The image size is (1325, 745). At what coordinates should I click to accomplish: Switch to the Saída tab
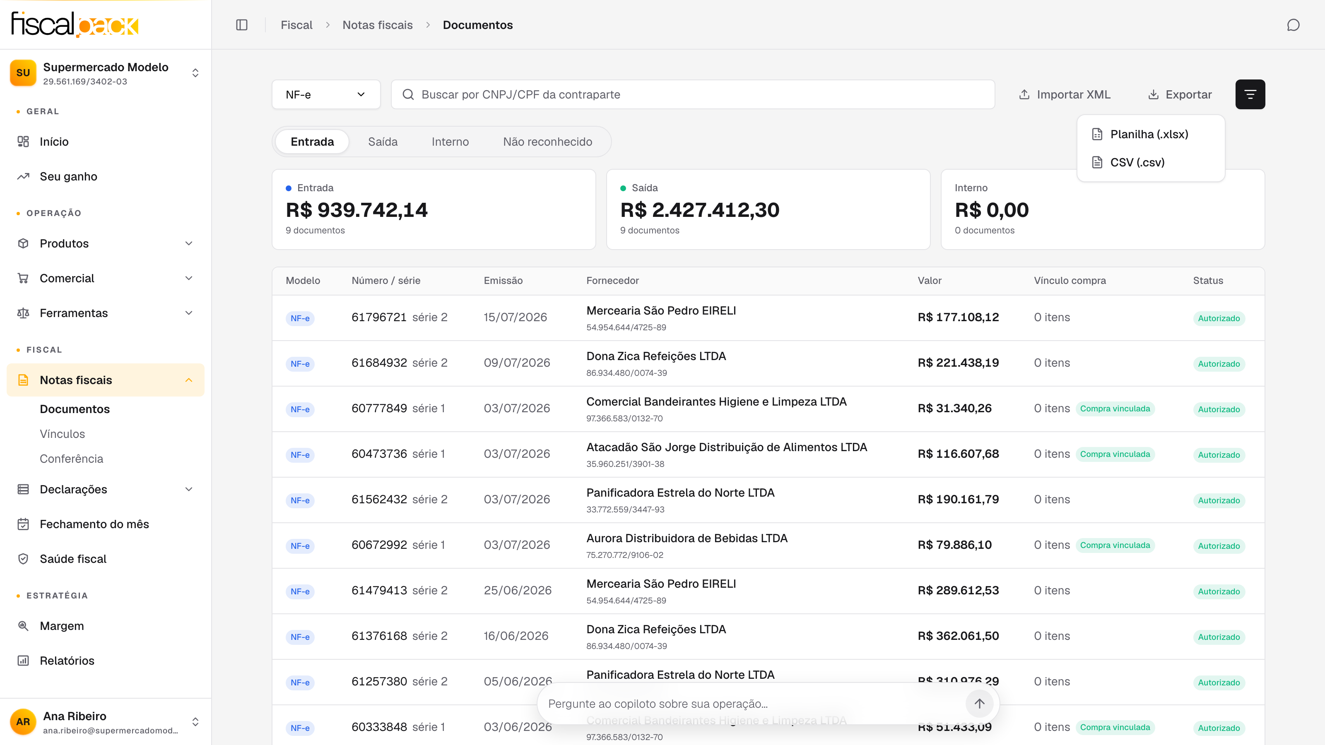383,142
